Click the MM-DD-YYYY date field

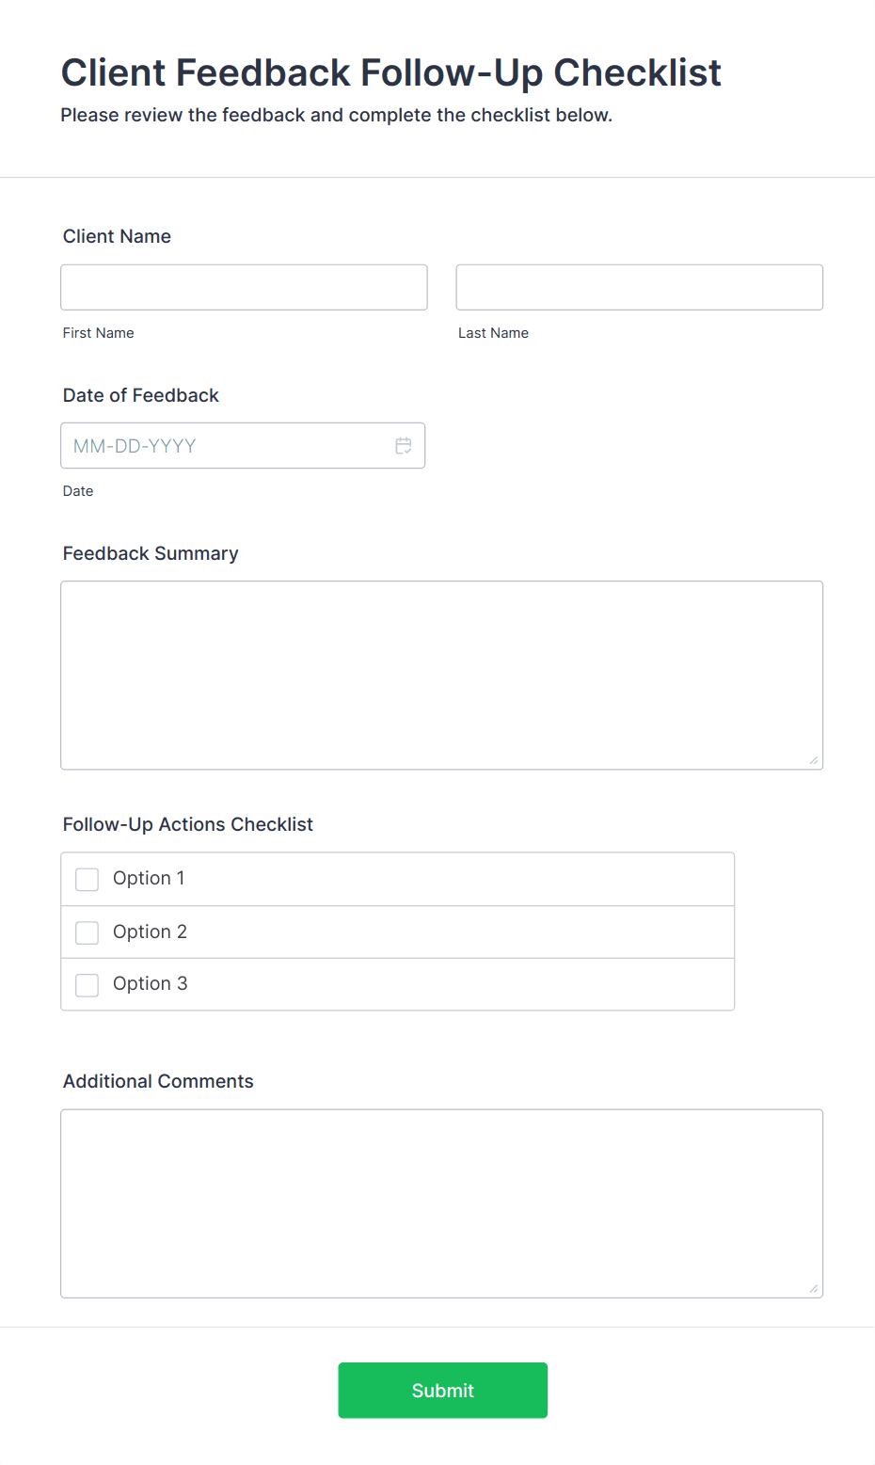tap(226, 446)
